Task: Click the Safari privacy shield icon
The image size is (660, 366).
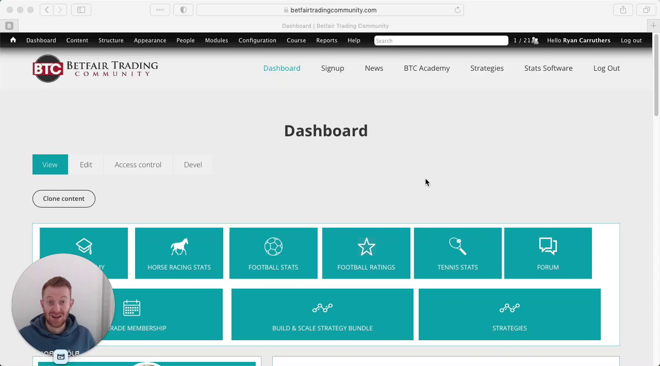Action: click(x=183, y=10)
